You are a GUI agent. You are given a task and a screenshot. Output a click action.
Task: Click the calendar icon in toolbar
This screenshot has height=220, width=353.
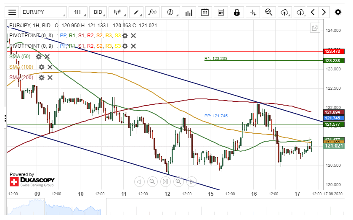click(204, 12)
